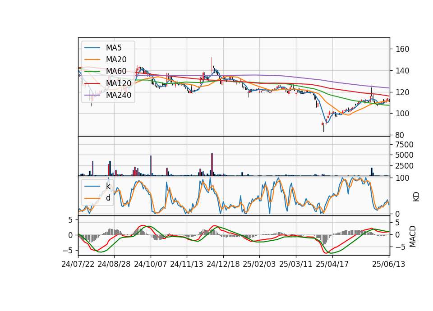Click the 24/08/28 date label

coord(114,264)
